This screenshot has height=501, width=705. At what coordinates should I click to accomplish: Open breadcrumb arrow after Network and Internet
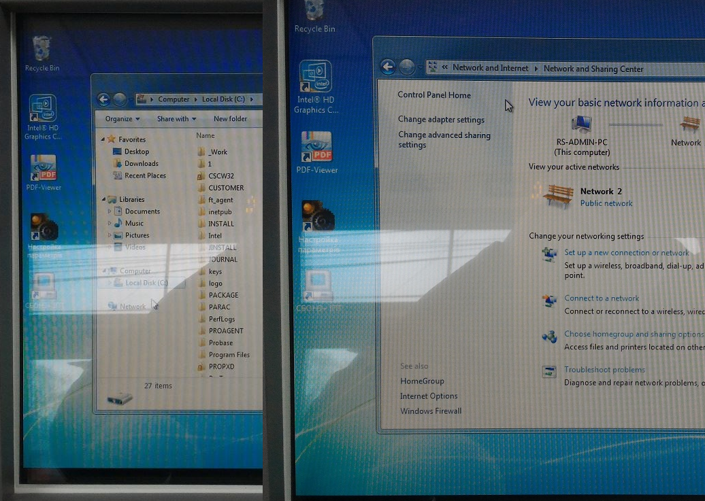pyautogui.click(x=536, y=69)
